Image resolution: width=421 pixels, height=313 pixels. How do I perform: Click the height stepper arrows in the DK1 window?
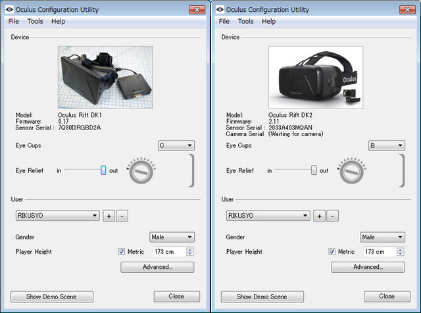click(x=190, y=252)
